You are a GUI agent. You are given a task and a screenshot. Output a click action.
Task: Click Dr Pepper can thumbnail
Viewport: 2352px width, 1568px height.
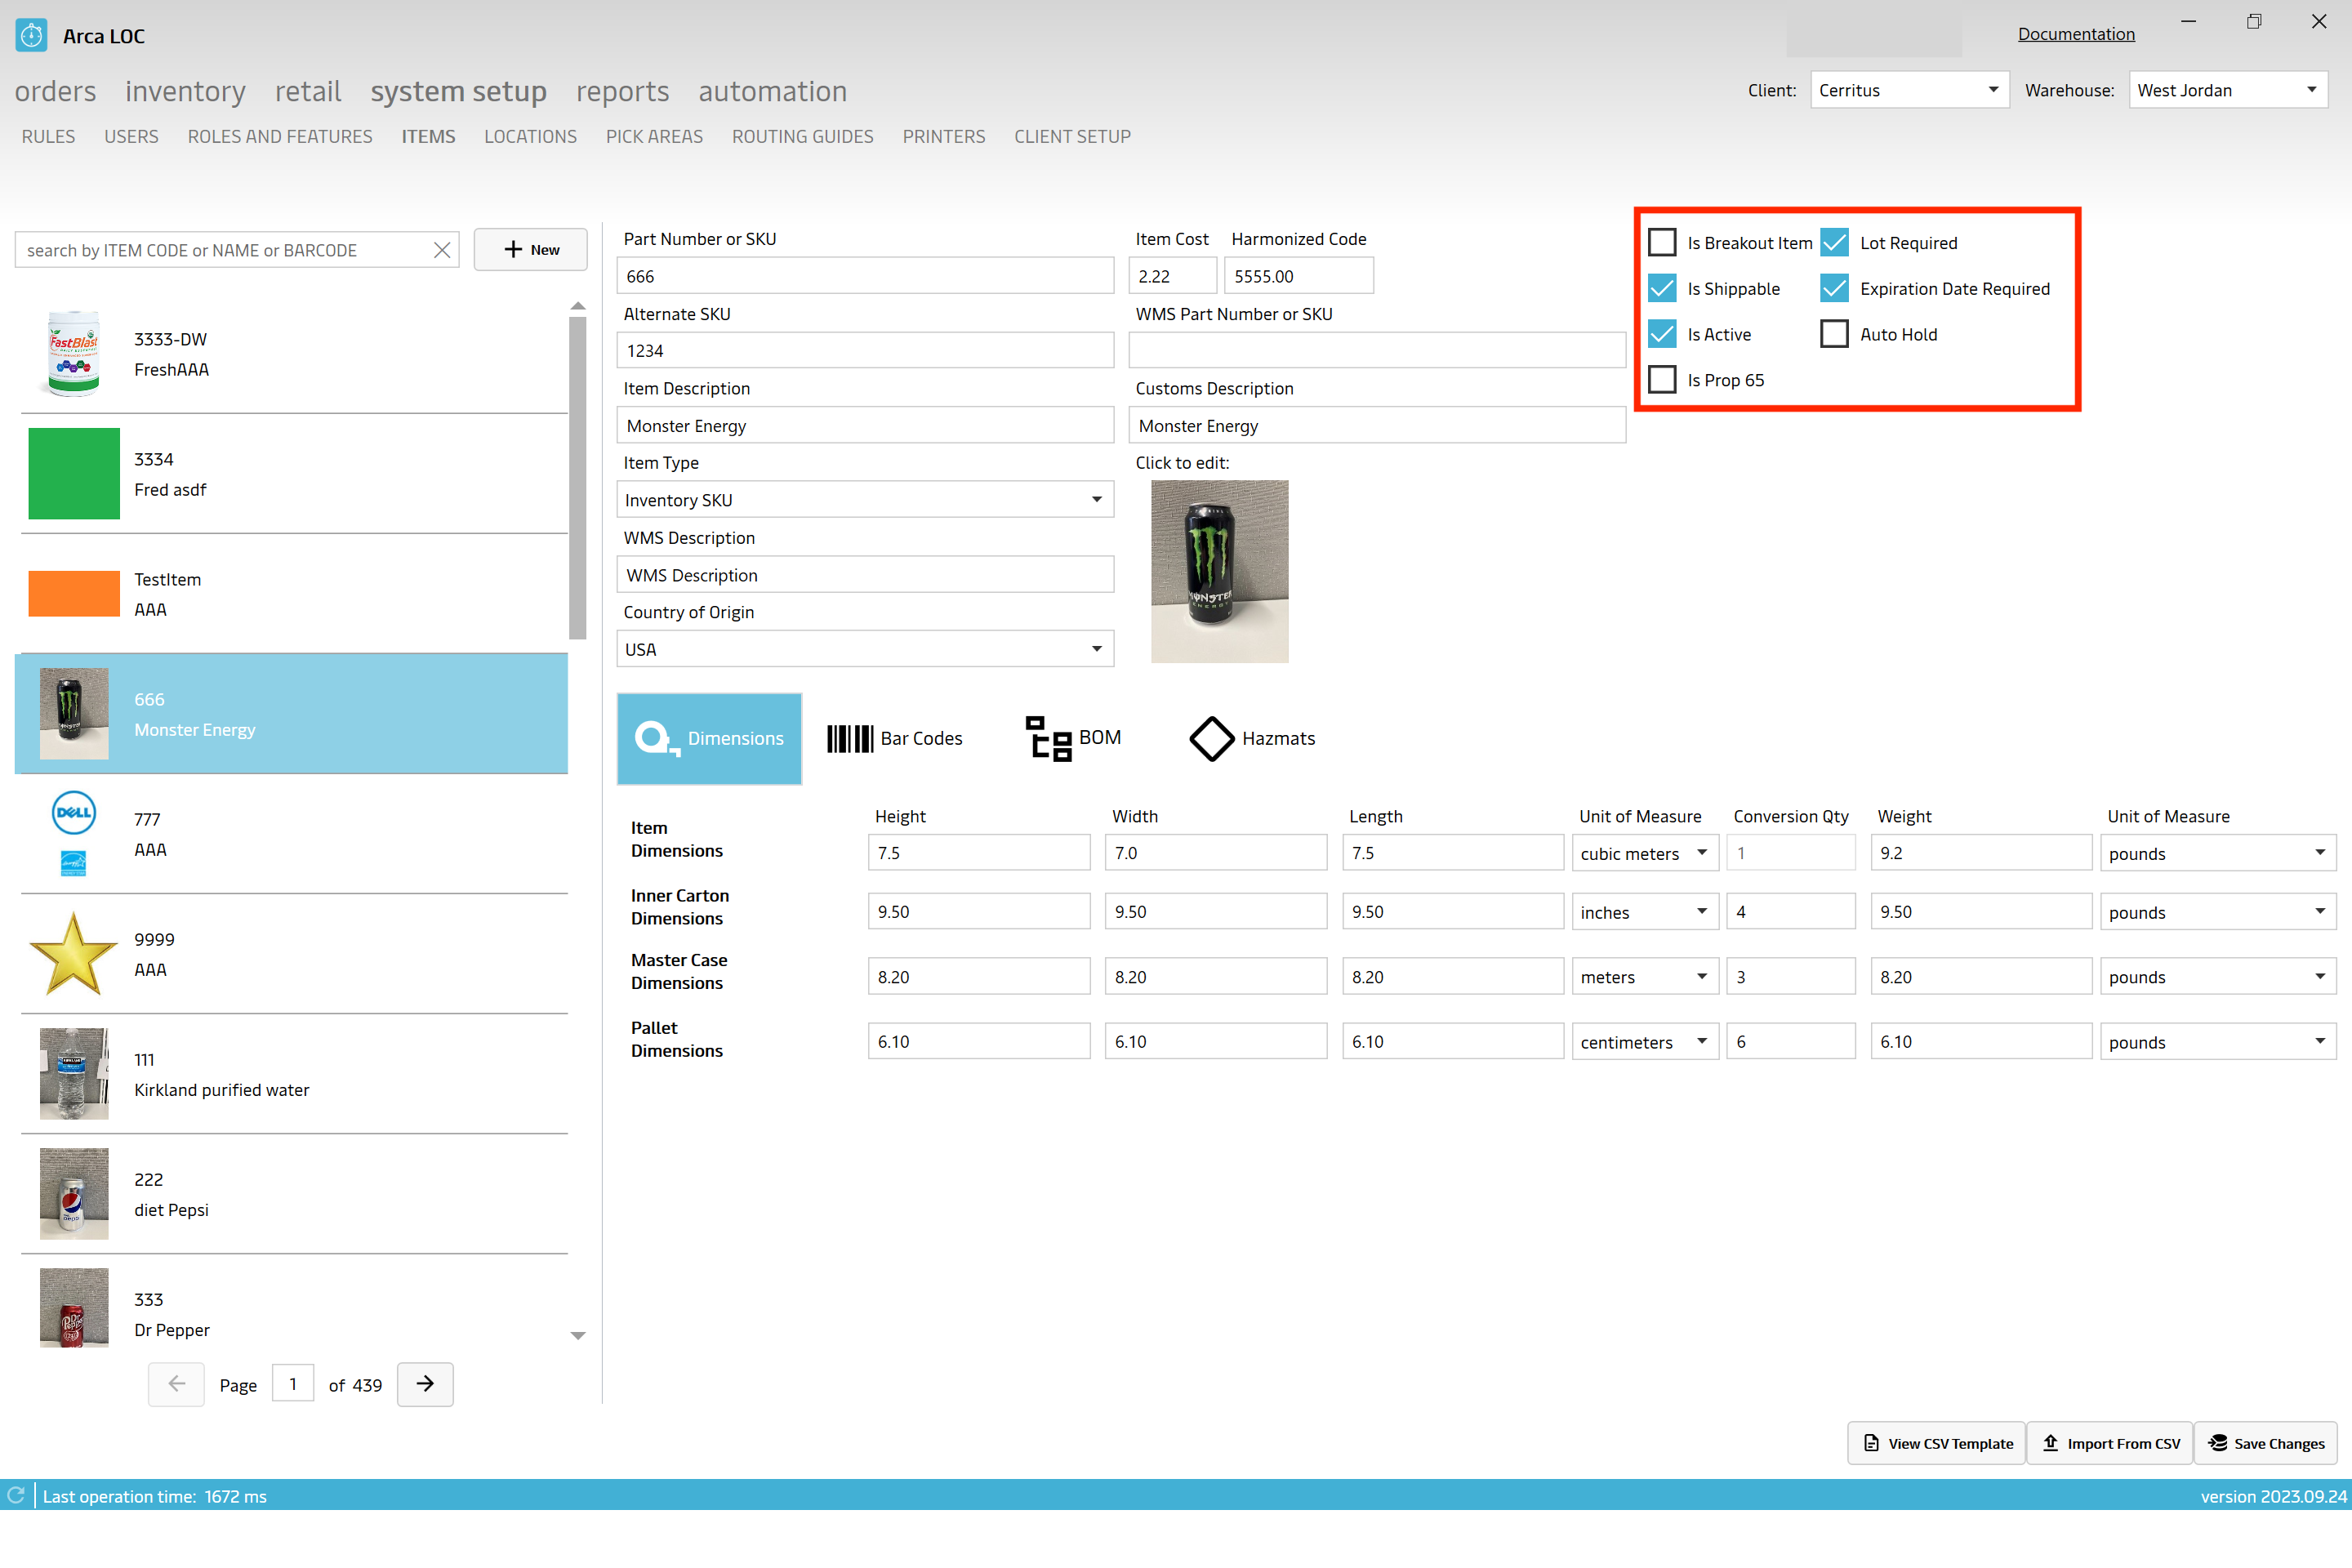[74, 1309]
